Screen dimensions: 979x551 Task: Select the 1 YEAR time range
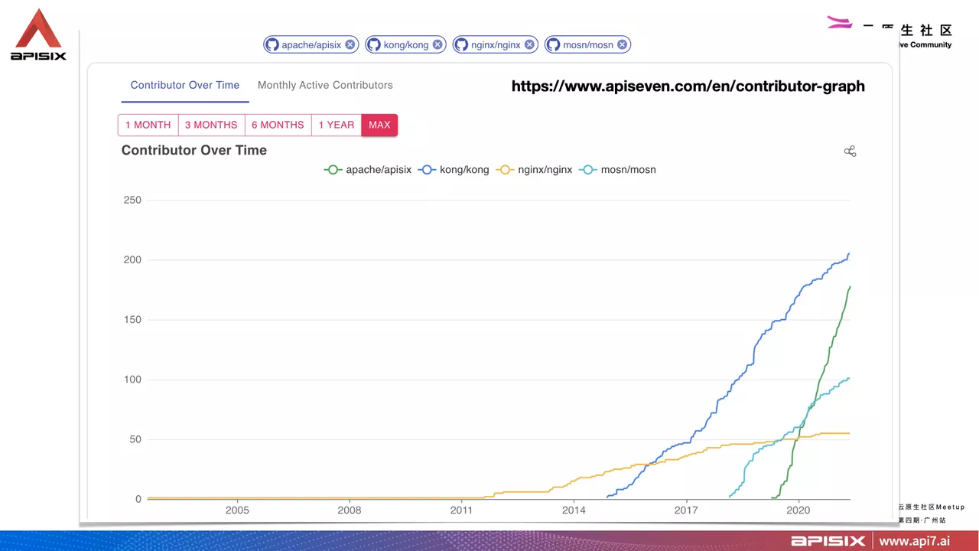point(337,125)
